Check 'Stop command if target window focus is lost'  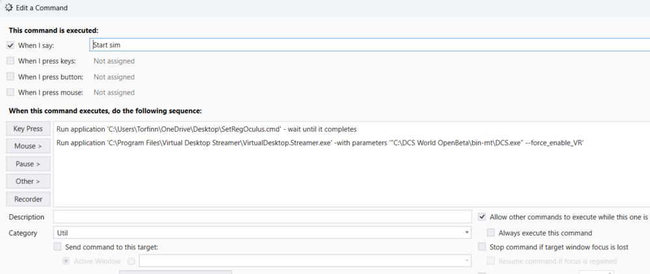tap(482, 247)
